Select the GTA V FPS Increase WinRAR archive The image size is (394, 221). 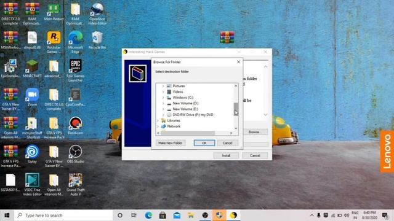pos(10,152)
